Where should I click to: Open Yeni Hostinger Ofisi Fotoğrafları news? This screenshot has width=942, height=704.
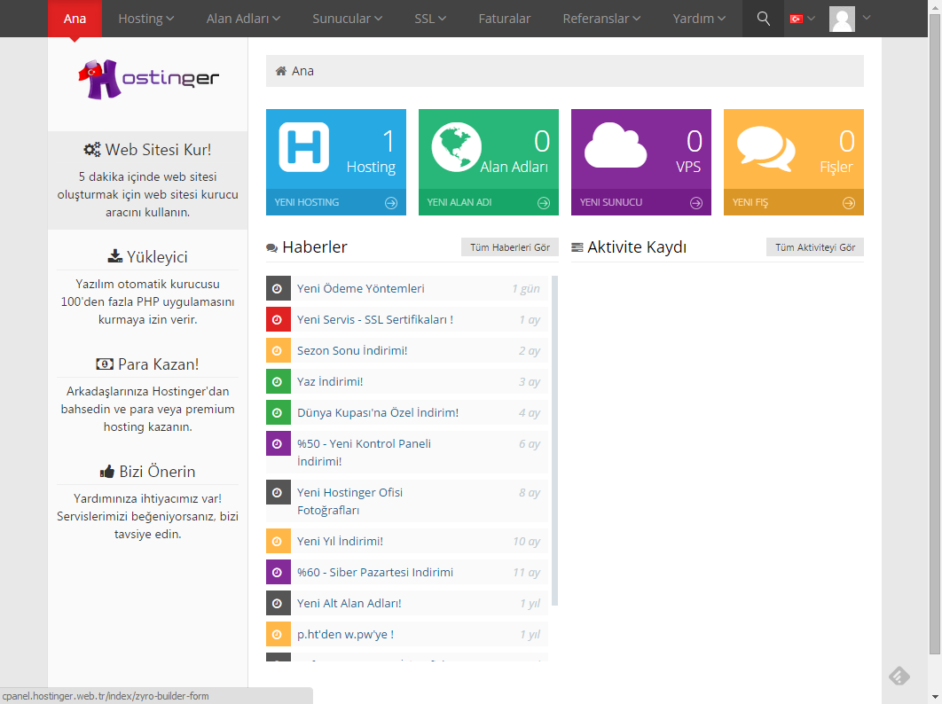point(349,501)
